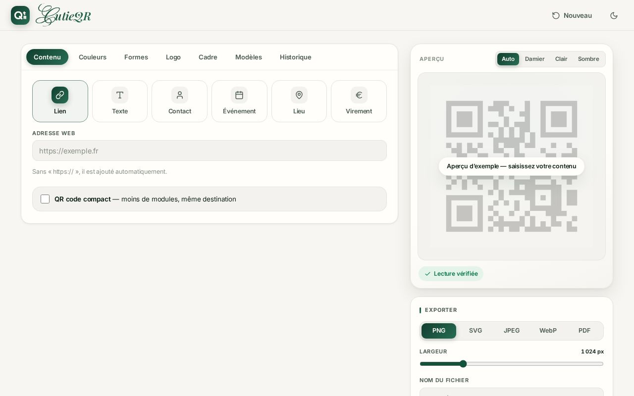Screen dimensions: 634x396
Task: Select PDF export format
Action: [584, 331]
